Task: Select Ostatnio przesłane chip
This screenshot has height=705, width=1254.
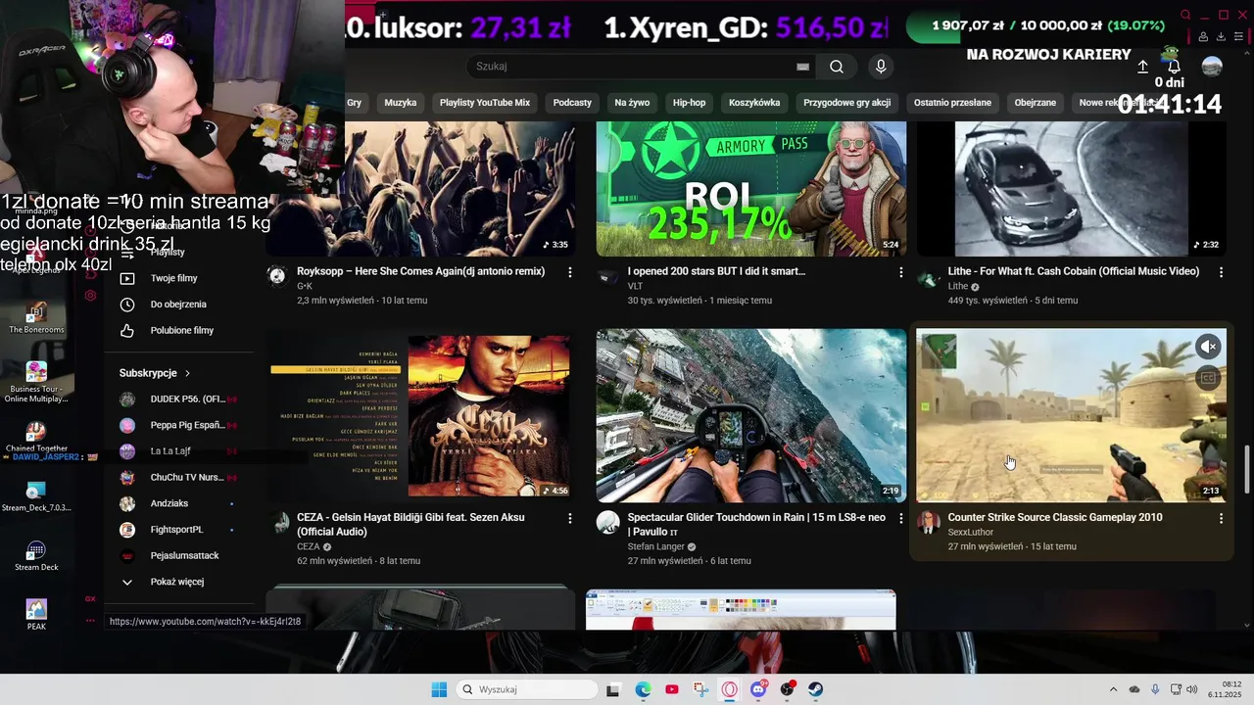Action: (952, 102)
